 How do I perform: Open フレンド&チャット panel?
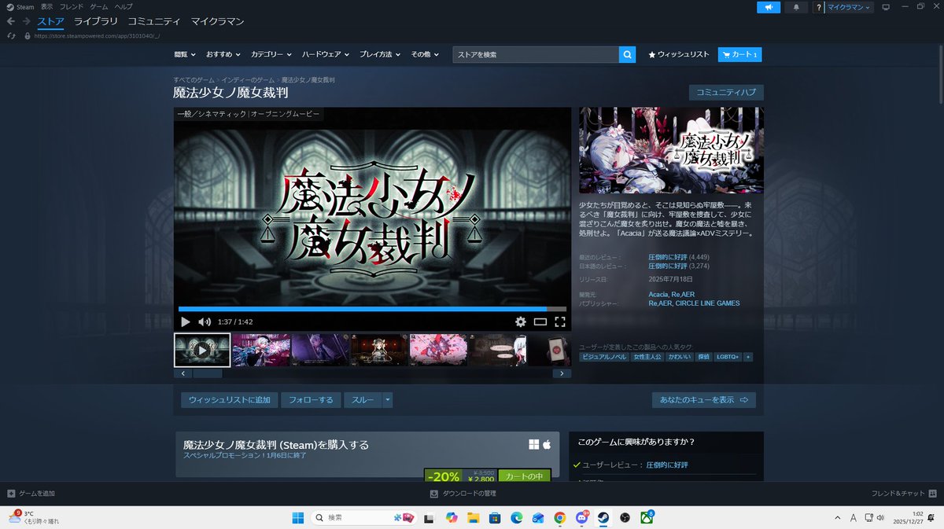pyautogui.click(x=904, y=494)
